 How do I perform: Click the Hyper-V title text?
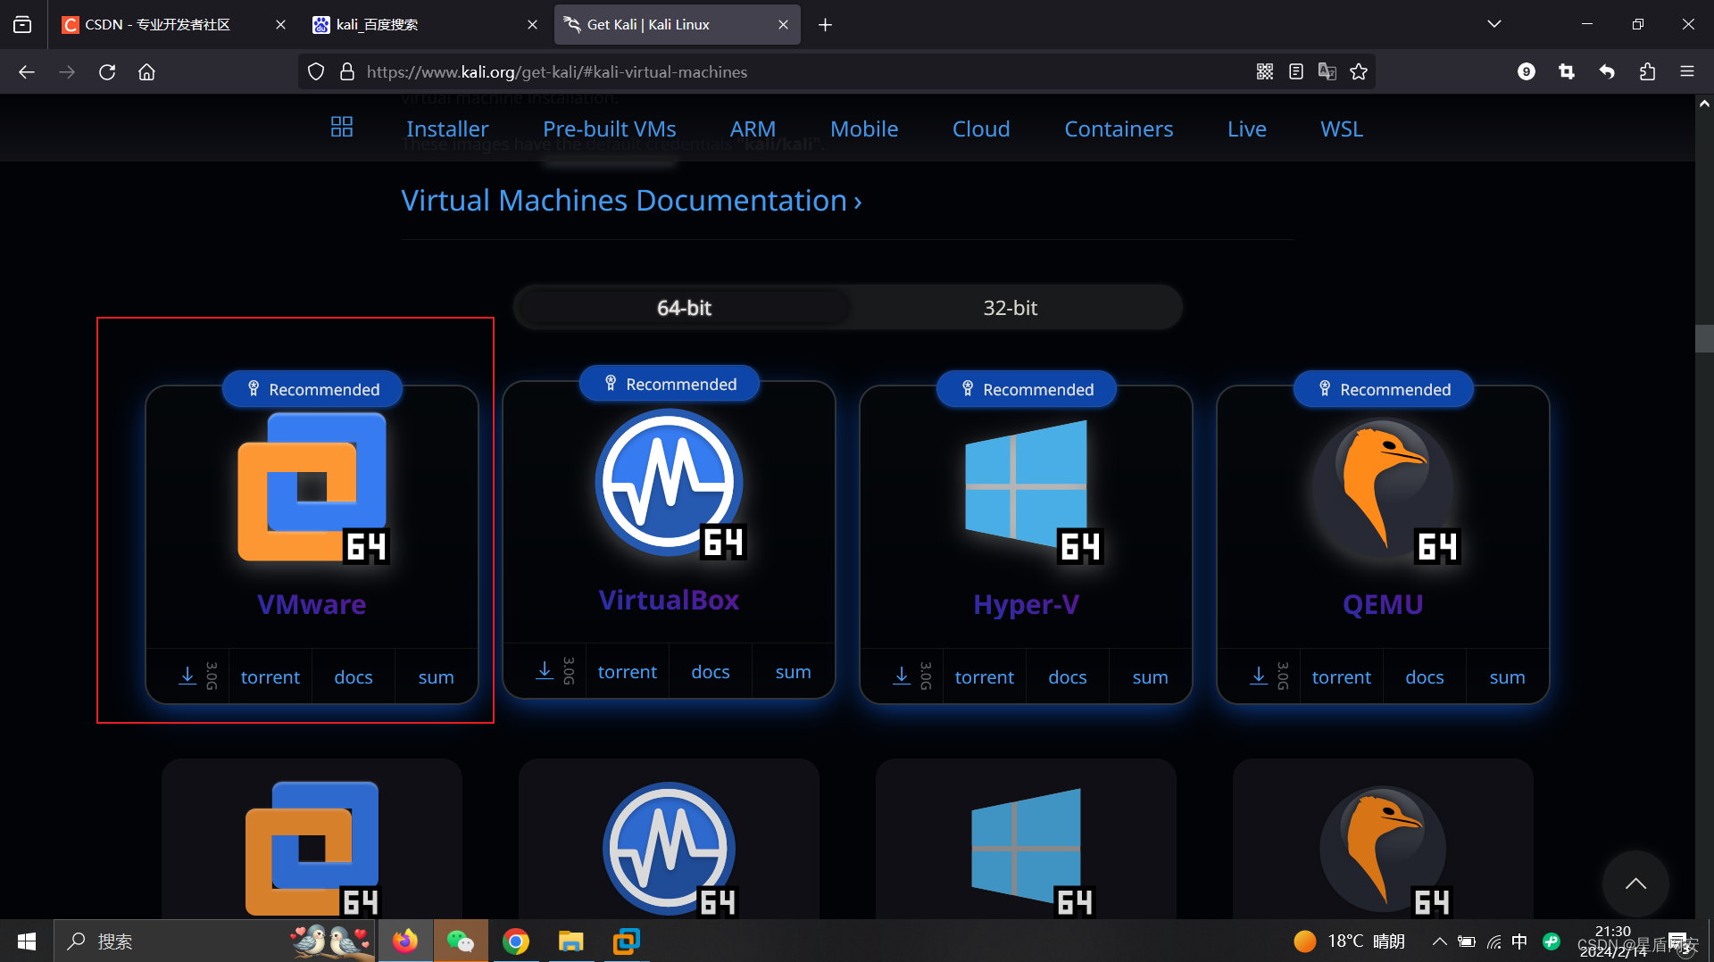tap(1026, 604)
